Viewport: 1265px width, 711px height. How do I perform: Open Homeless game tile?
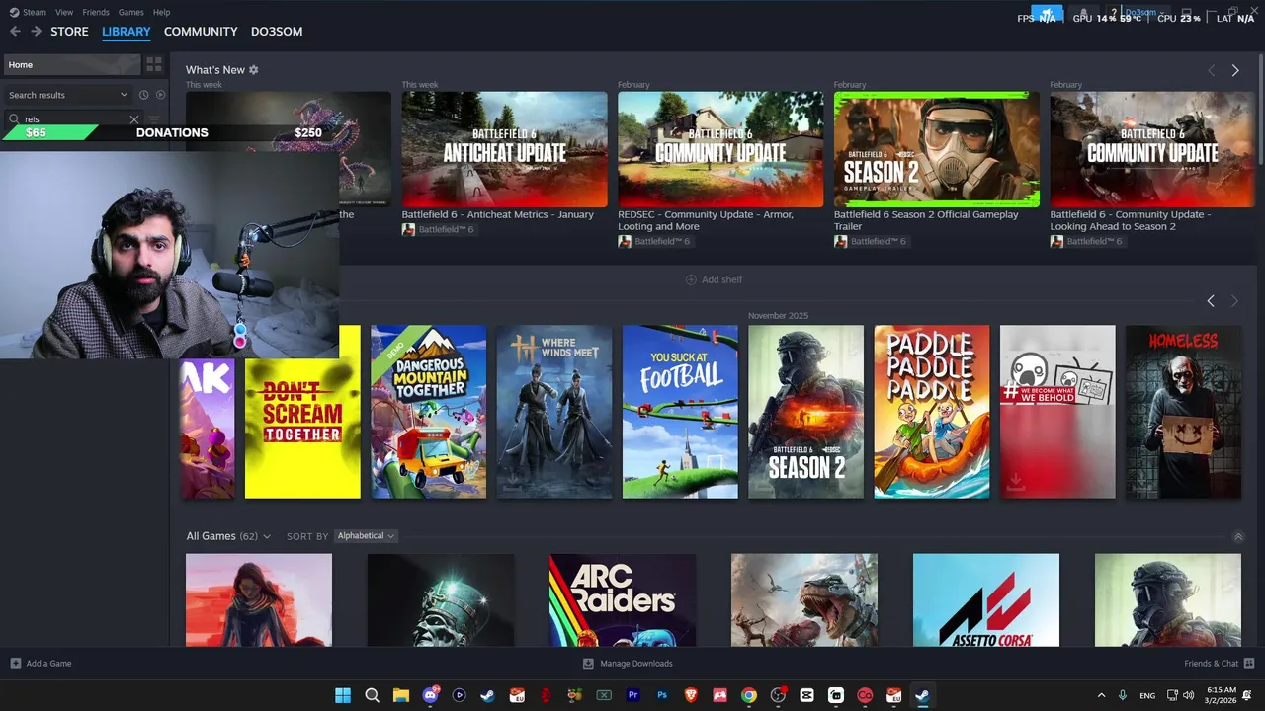(1183, 412)
